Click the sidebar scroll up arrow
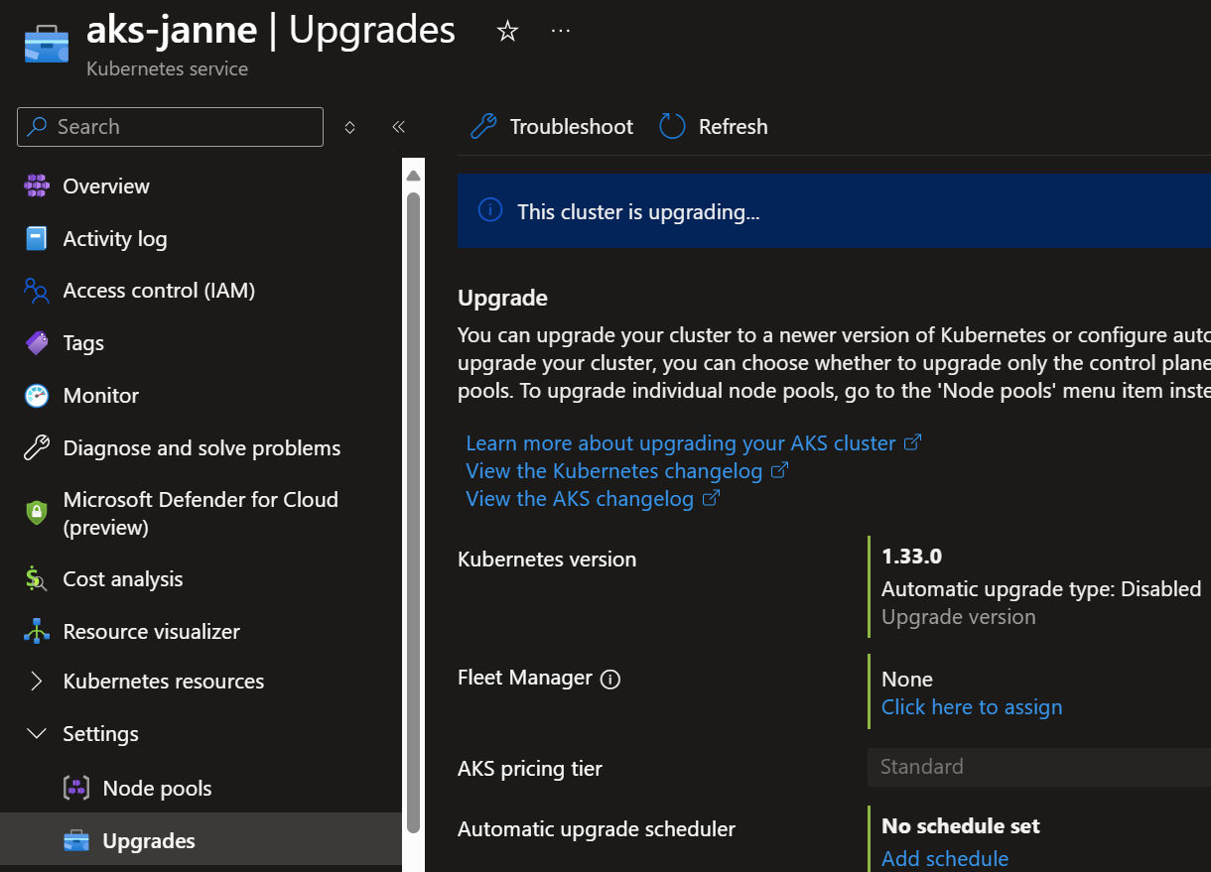Viewport: 1211px width, 872px height. 414,176
